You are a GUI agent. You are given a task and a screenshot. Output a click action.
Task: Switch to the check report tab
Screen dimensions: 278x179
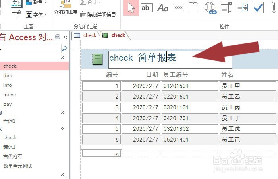tap(114, 35)
